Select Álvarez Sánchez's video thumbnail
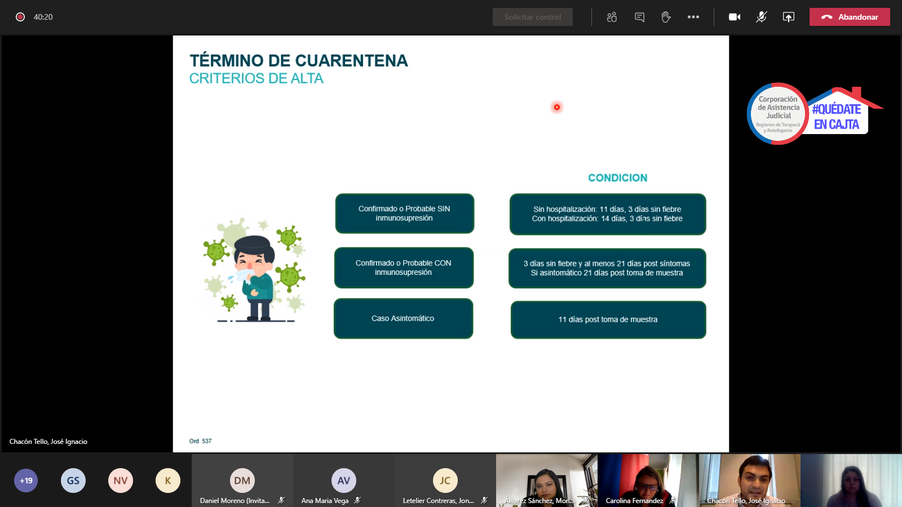The image size is (902, 507). click(546, 479)
